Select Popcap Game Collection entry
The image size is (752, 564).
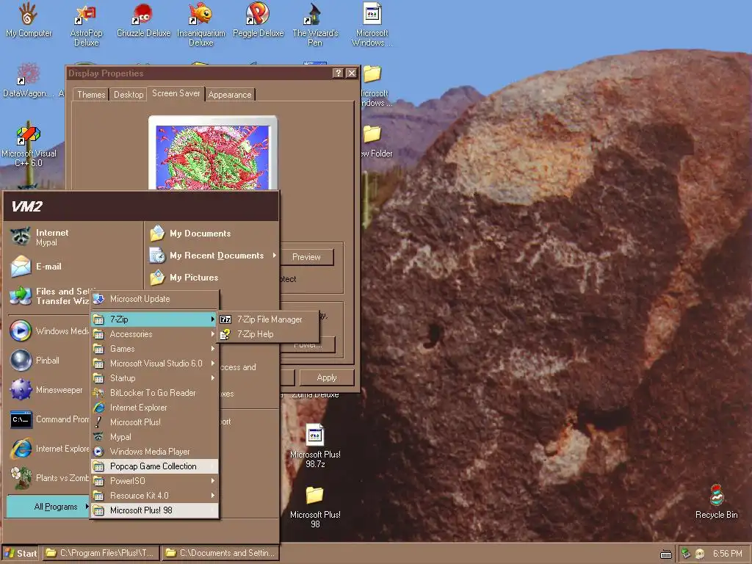(154, 466)
